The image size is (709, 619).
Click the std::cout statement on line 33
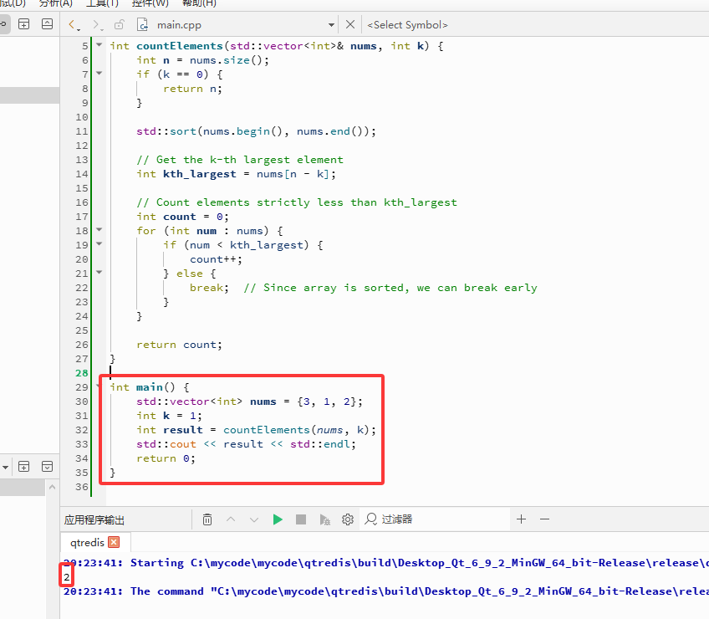[246, 444]
